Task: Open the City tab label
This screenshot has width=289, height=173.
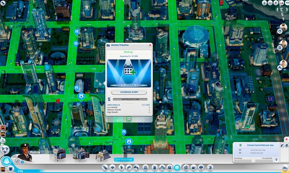Action: click(20, 171)
